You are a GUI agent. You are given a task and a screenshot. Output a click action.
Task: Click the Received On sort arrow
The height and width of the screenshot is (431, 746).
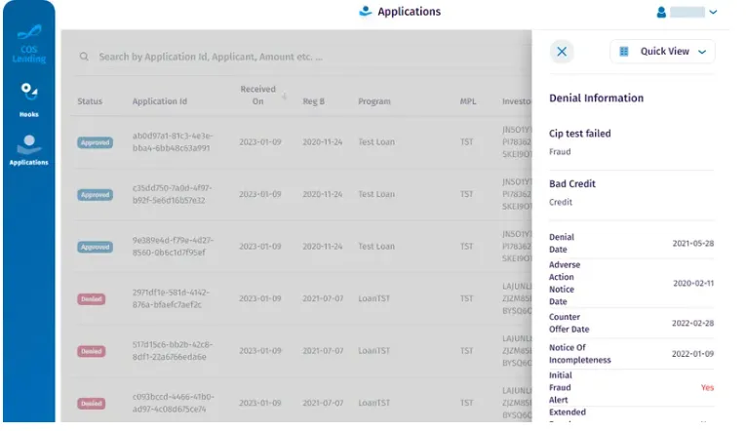coord(284,97)
